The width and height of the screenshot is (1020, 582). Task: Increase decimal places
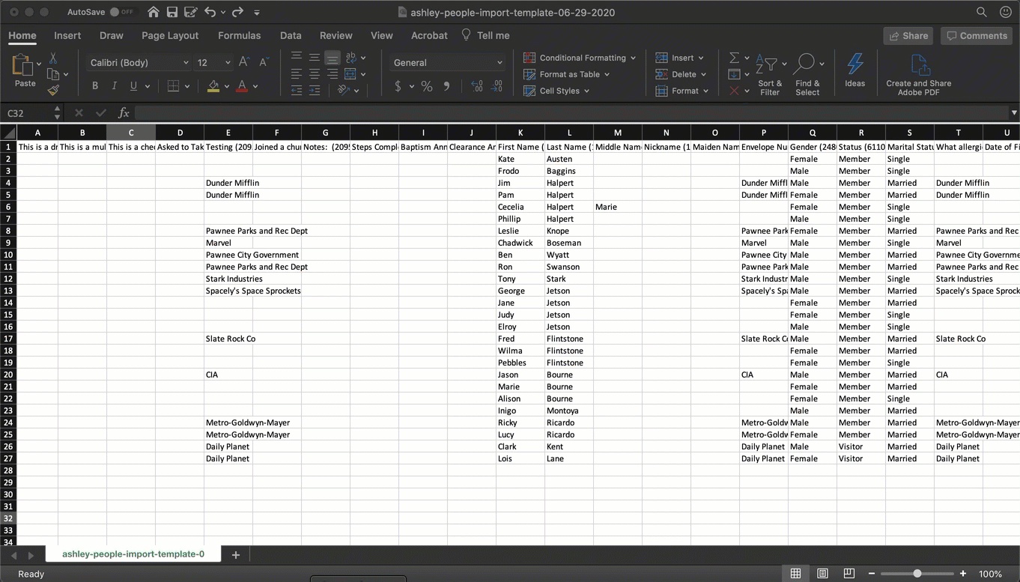(477, 86)
